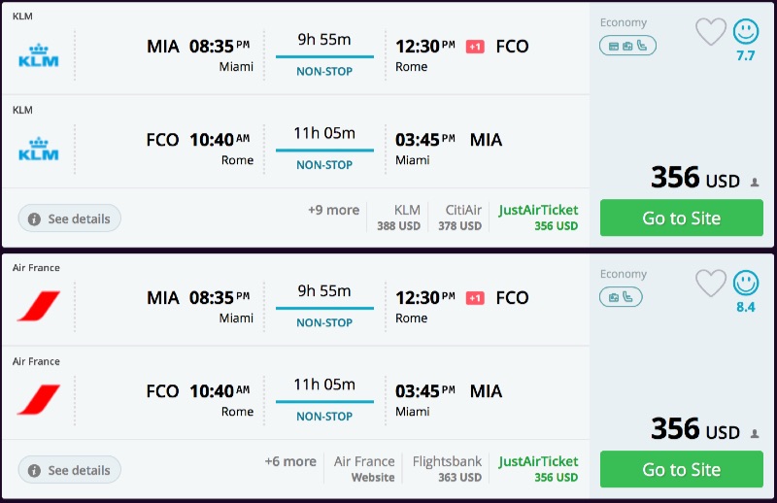Choose the CitiAir 378 USD offer

[x=463, y=218]
